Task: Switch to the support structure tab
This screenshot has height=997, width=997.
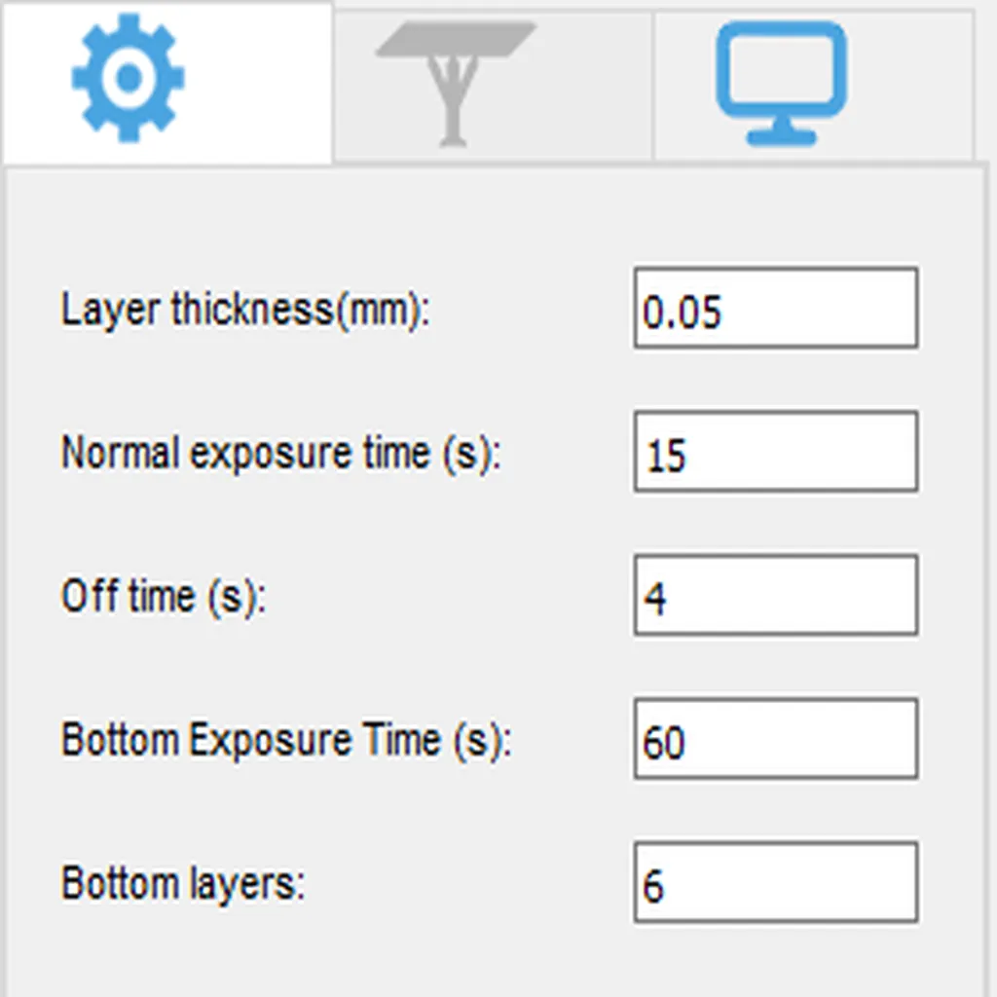Action: (492, 86)
